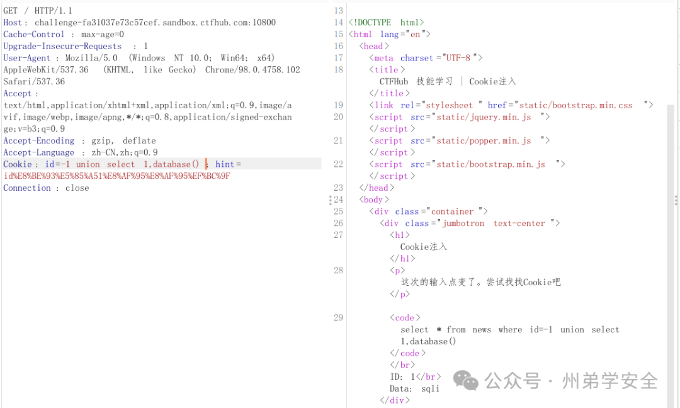Click the GET / HTTP/1.1 request line
The width and height of the screenshot is (680, 408).
[x=38, y=11]
